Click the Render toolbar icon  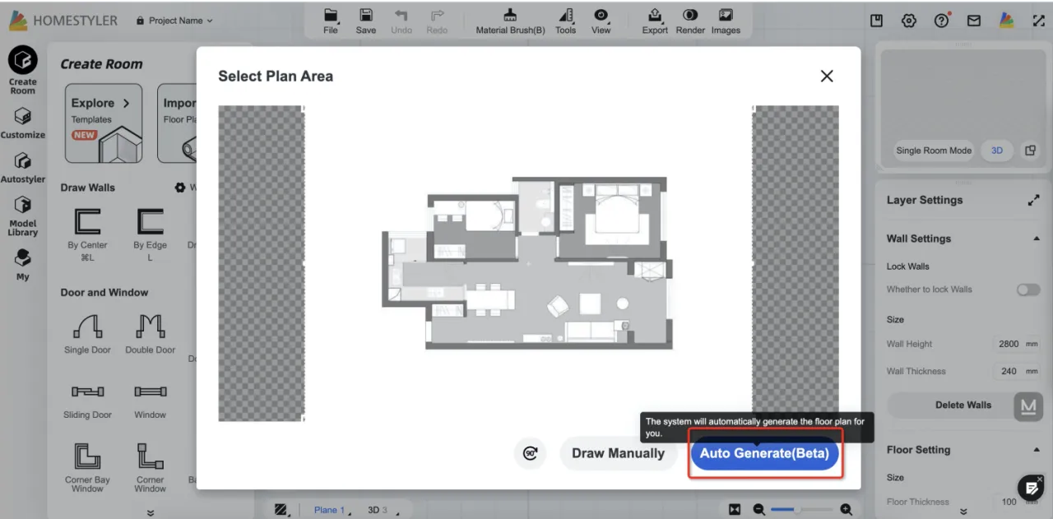[x=690, y=21]
